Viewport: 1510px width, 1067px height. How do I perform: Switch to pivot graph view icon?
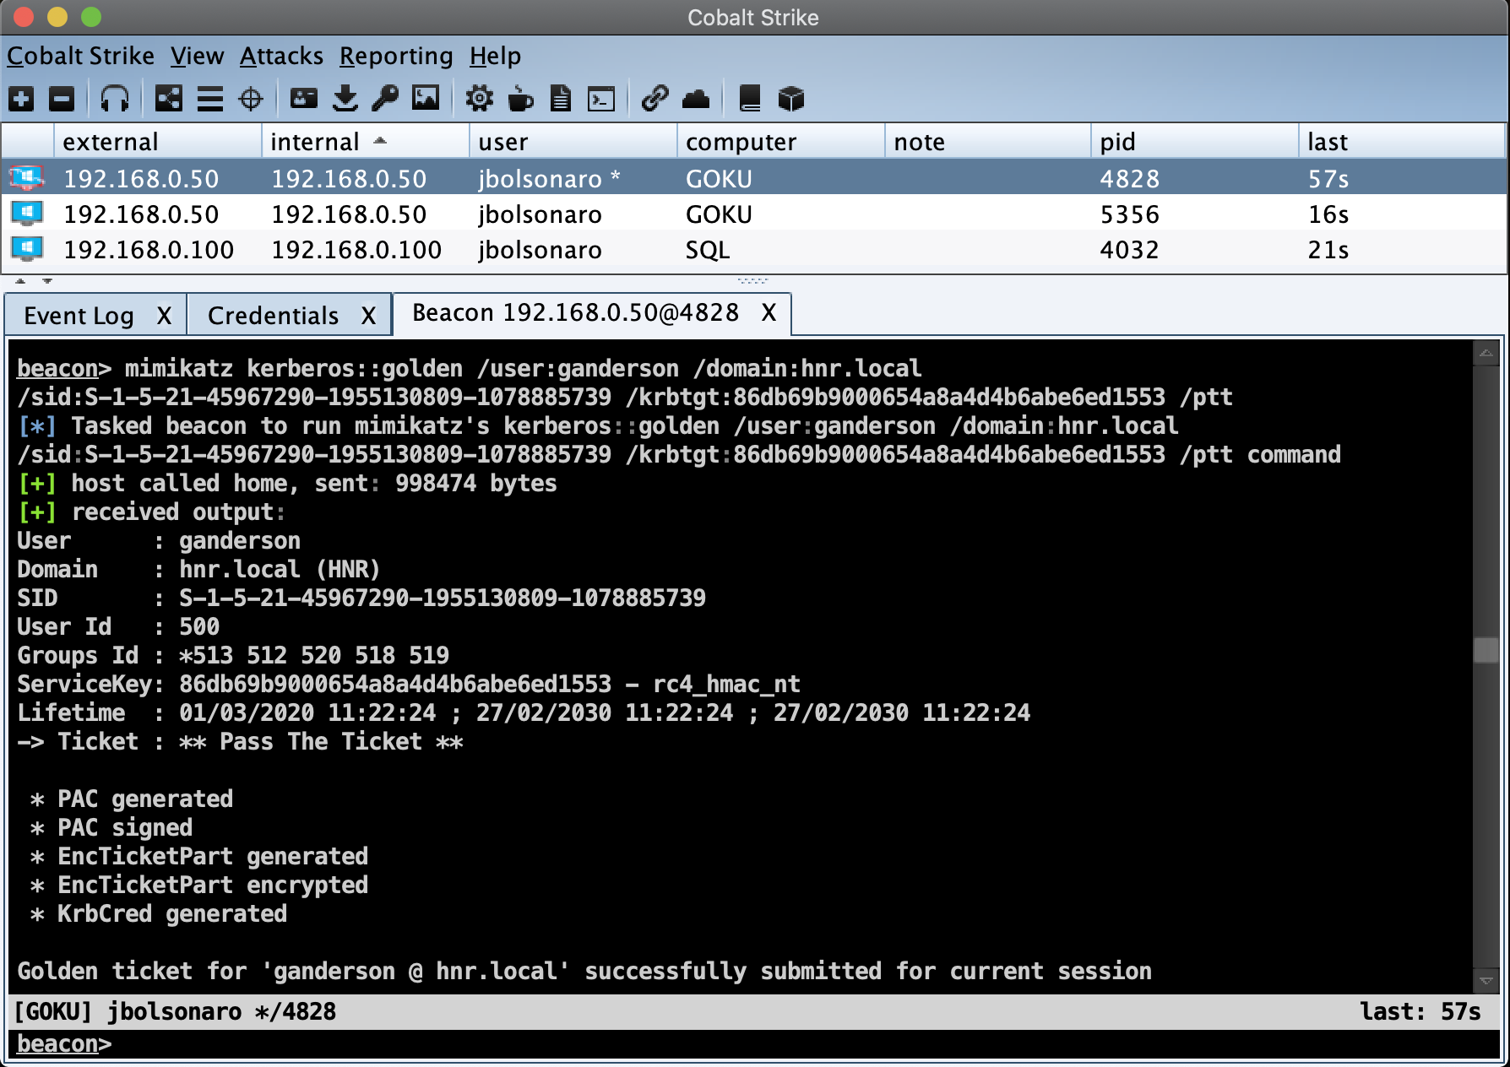169,99
